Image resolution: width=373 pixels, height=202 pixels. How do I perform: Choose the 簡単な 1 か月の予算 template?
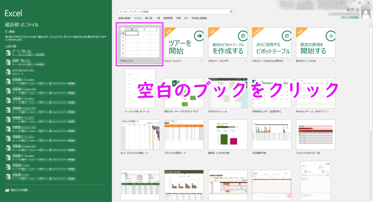click(x=228, y=135)
